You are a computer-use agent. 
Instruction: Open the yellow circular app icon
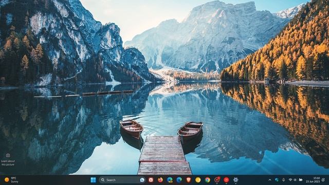tap(198, 180)
